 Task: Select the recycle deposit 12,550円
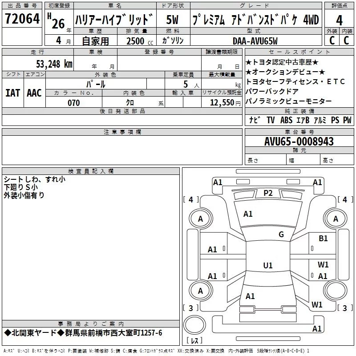[x=225, y=103]
